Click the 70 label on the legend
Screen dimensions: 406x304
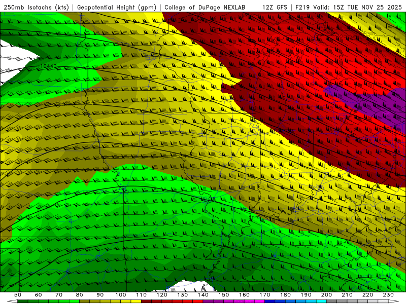59,295
